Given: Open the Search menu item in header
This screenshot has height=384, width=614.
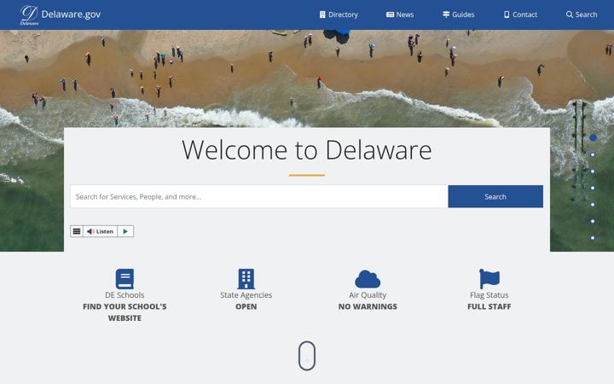Looking at the screenshot, I should 582,15.
